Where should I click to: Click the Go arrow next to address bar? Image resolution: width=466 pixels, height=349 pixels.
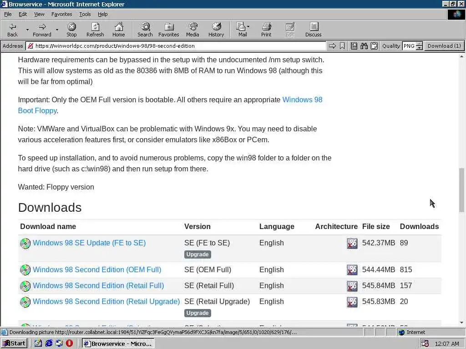(332, 46)
